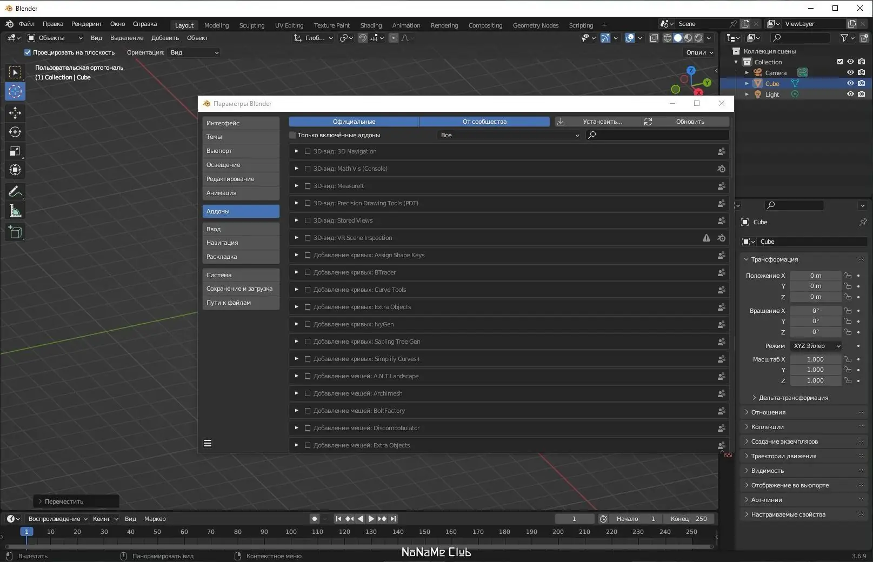873x562 pixels.
Task: Click the Blender logo menu icon
Action: (10, 24)
